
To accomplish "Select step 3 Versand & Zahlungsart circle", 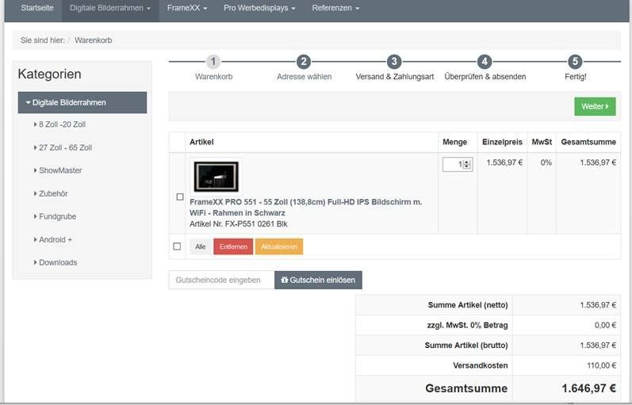I will [394, 62].
